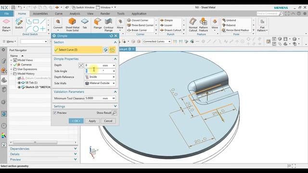
Task: Click the OK button
Action: pos(76,121)
